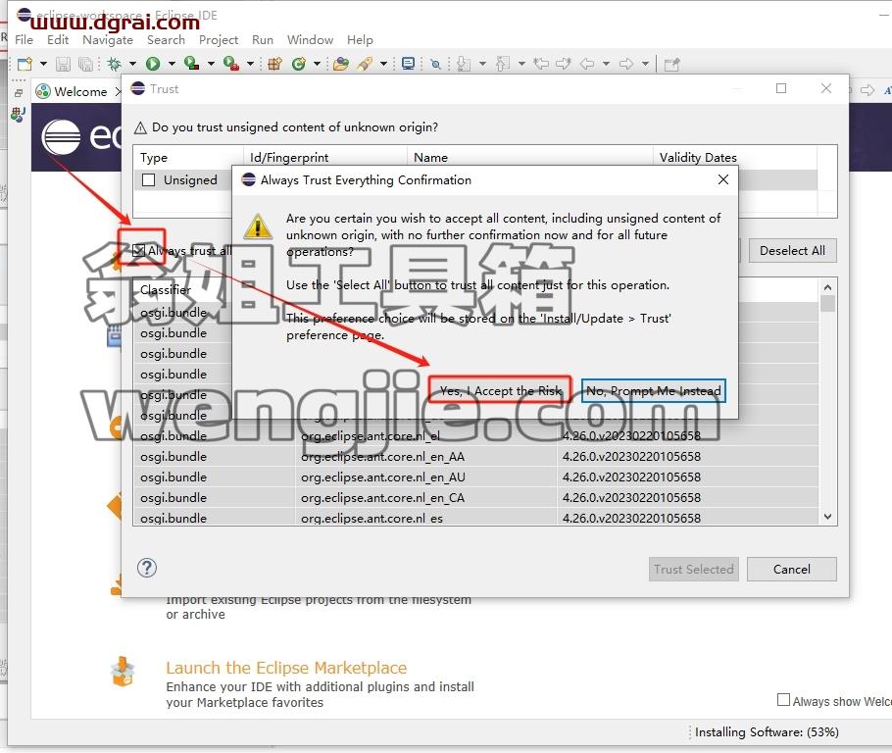The width and height of the screenshot is (892, 753).
Task: Click the Open Type folder icon
Action: [x=341, y=64]
